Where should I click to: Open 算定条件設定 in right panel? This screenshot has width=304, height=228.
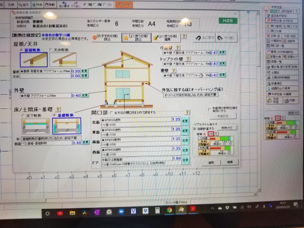282,16
